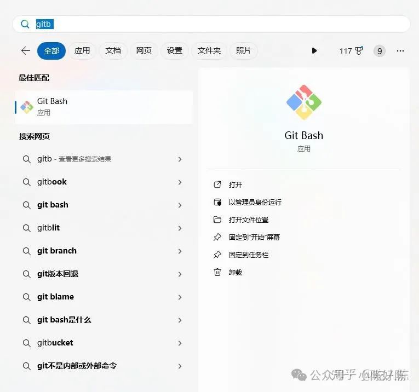Choose 卸载 to uninstall Git Bash
This screenshot has width=419, height=392.
(x=236, y=273)
